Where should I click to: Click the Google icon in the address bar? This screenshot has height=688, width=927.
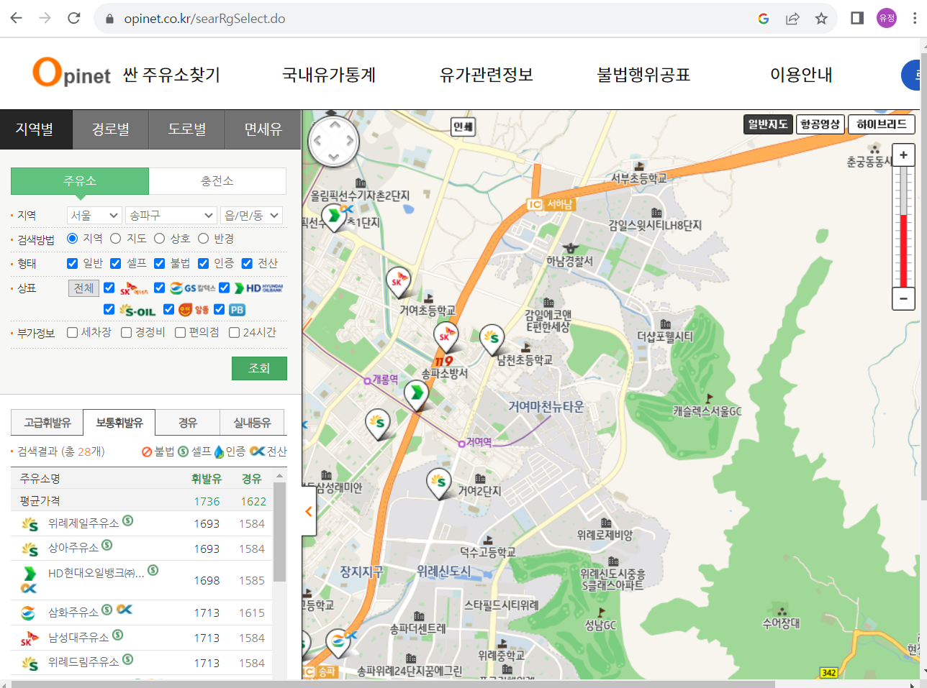point(764,19)
